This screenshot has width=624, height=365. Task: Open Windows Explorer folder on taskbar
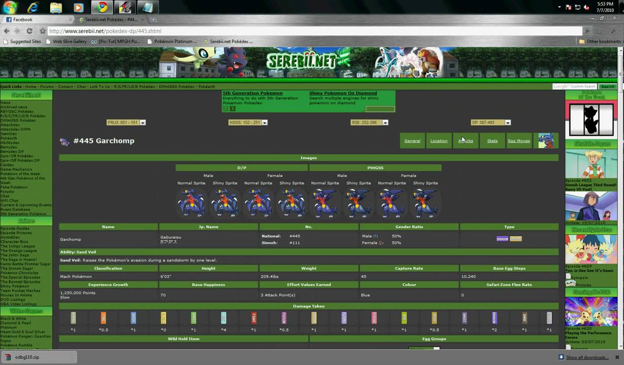pos(56,8)
